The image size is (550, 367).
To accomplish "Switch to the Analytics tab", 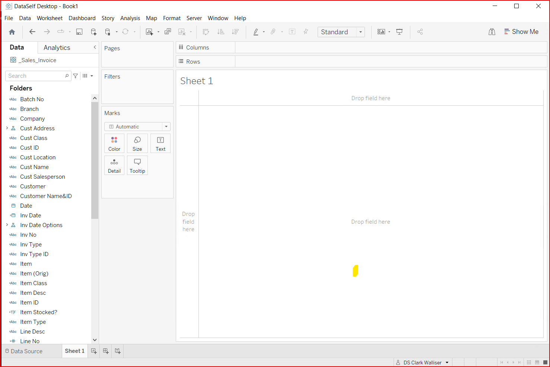I will tap(57, 48).
